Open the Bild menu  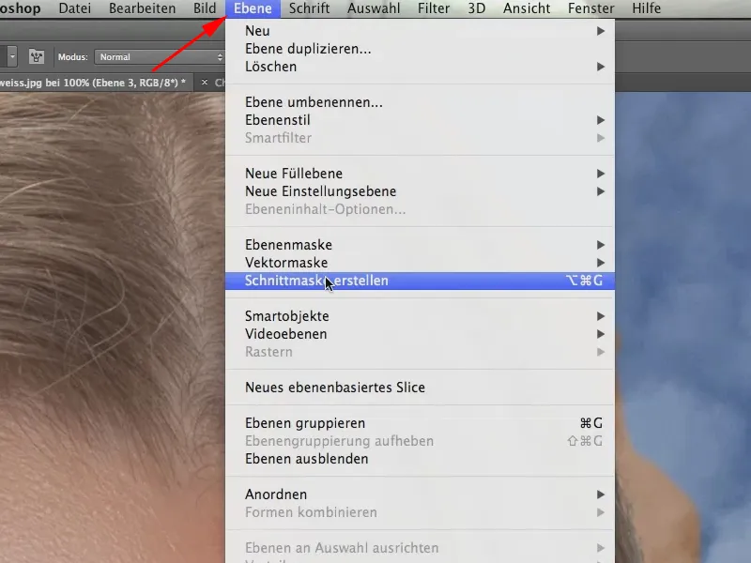click(205, 8)
